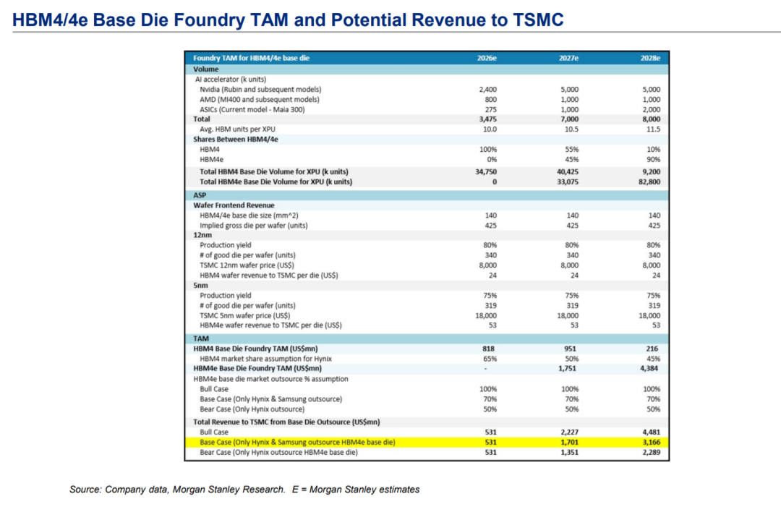Click the HBM units per XPU value 10.5
This screenshot has width=781, height=525.
[572, 129]
